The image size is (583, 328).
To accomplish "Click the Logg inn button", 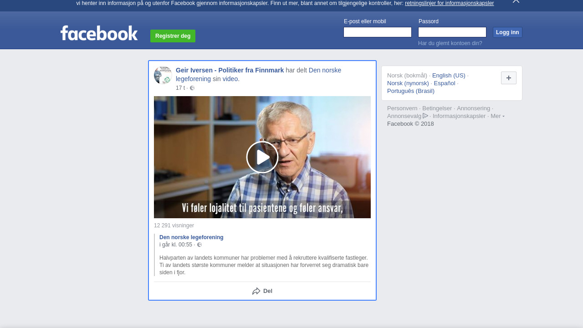I will point(507,32).
